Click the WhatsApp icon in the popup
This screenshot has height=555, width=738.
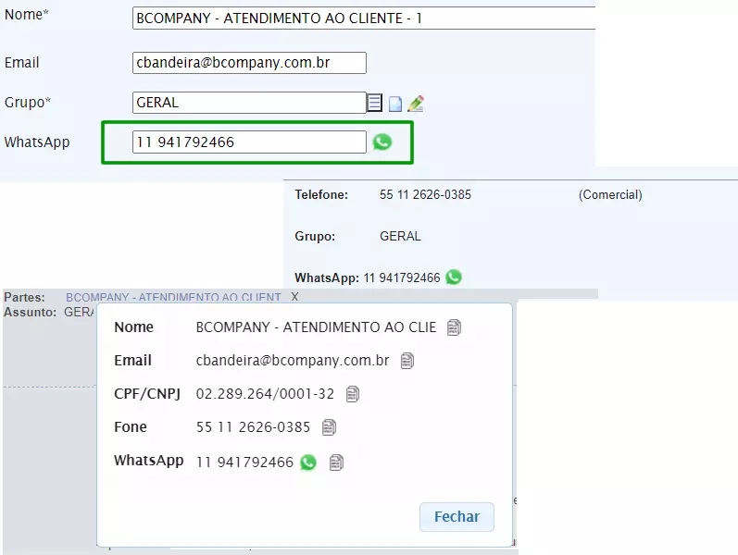308,462
